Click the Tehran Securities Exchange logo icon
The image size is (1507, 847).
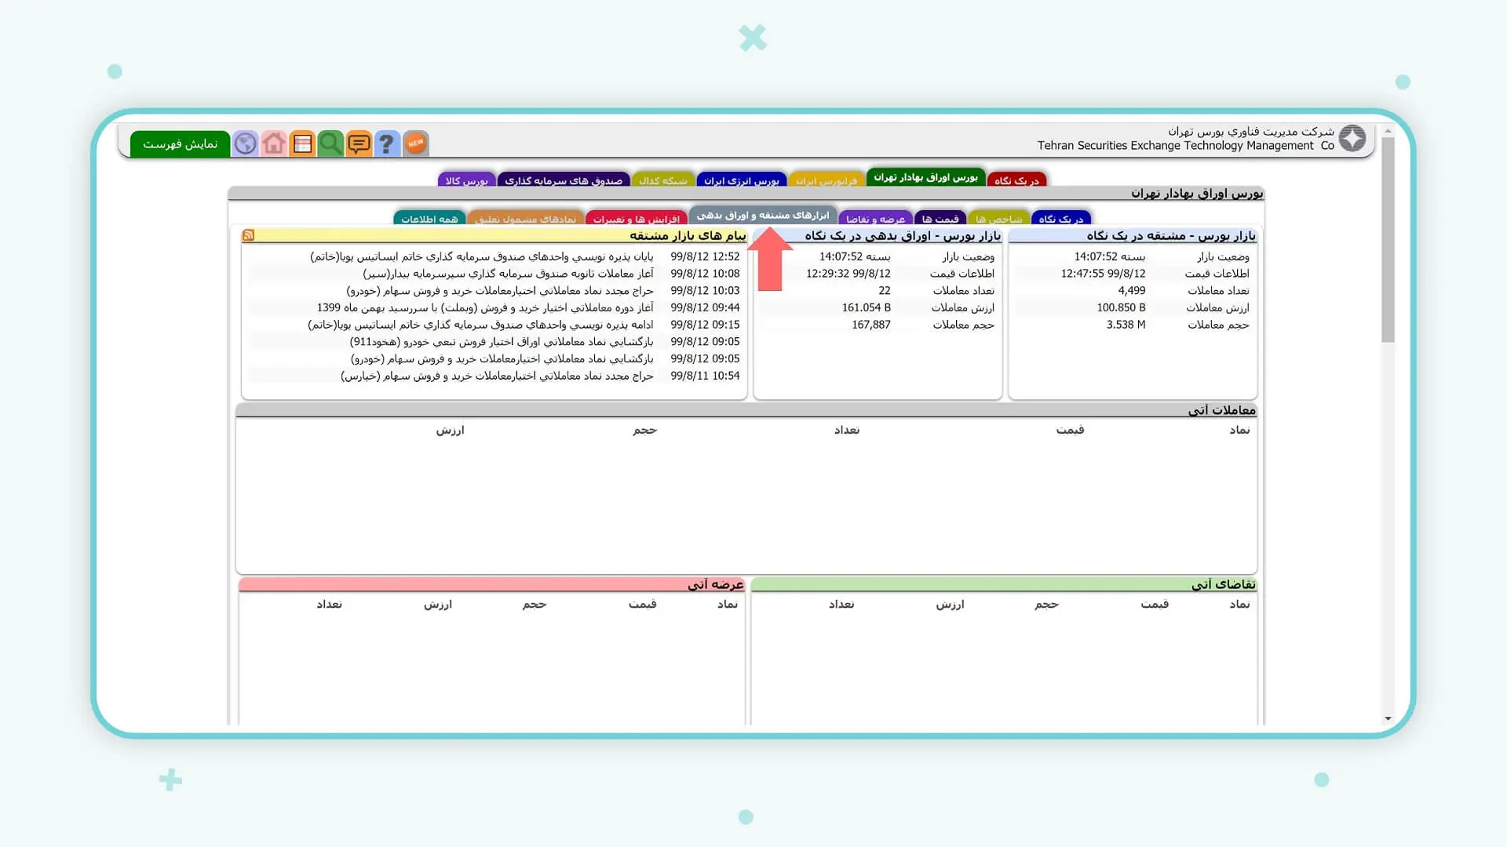coord(1352,138)
